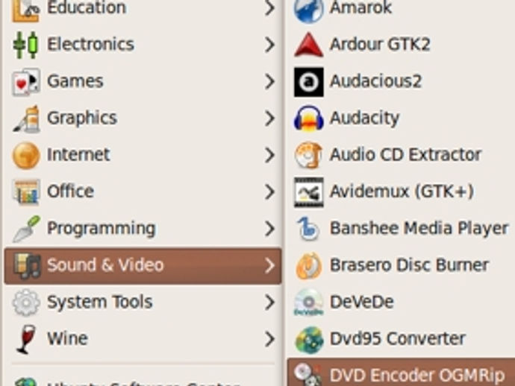This screenshot has width=515, height=386.
Task: Click the Graphics paintbrush icon
Action: (26, 118)
